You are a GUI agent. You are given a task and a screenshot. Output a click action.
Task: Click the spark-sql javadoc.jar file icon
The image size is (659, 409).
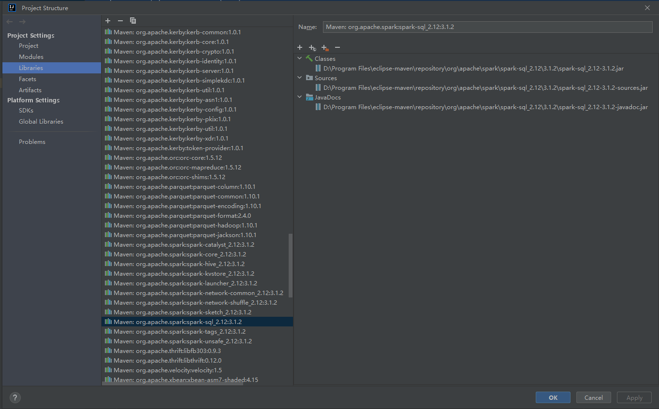(x=318, y=107)
